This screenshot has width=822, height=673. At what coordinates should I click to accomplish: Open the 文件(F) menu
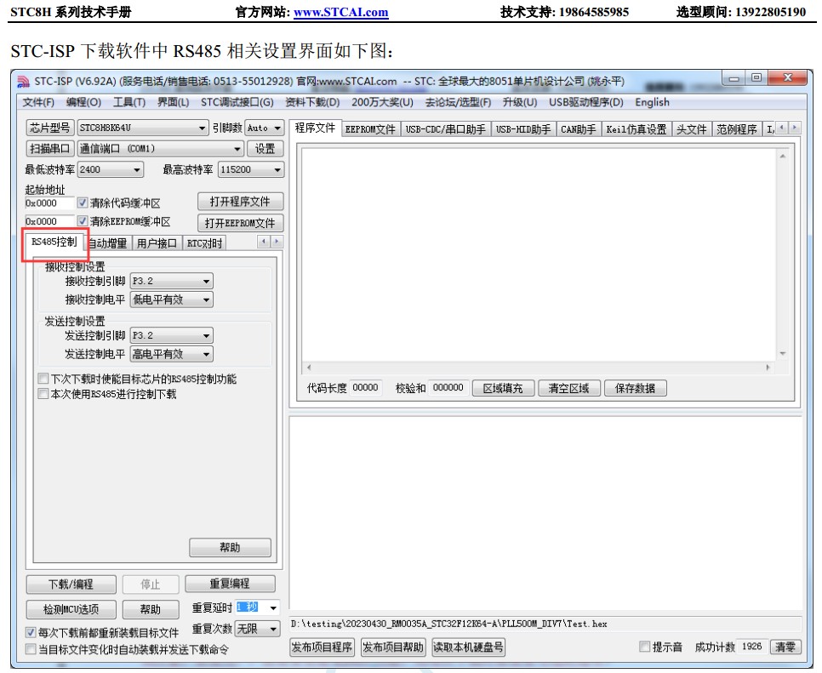pos(38,102)
